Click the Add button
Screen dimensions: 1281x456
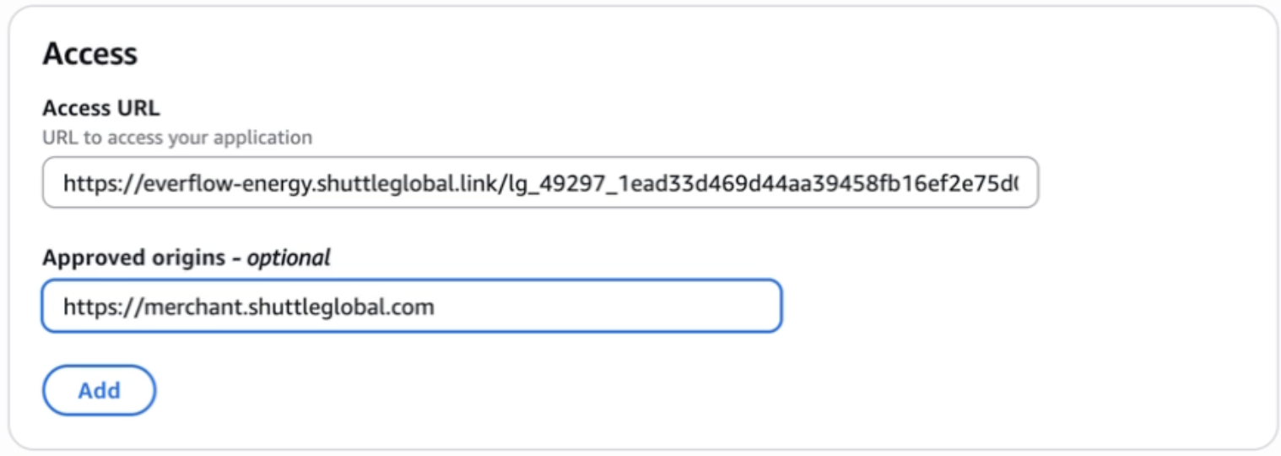point(99,390)
